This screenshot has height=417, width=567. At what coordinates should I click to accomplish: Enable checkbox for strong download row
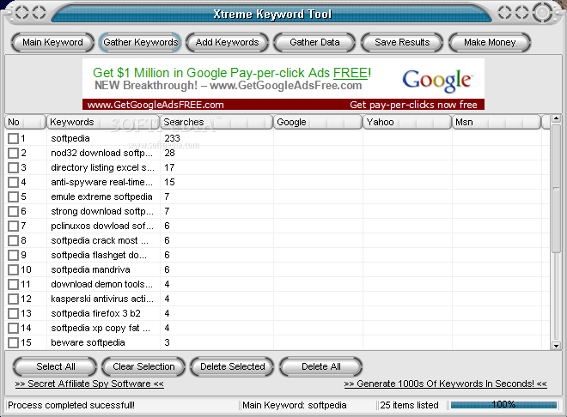14,212
